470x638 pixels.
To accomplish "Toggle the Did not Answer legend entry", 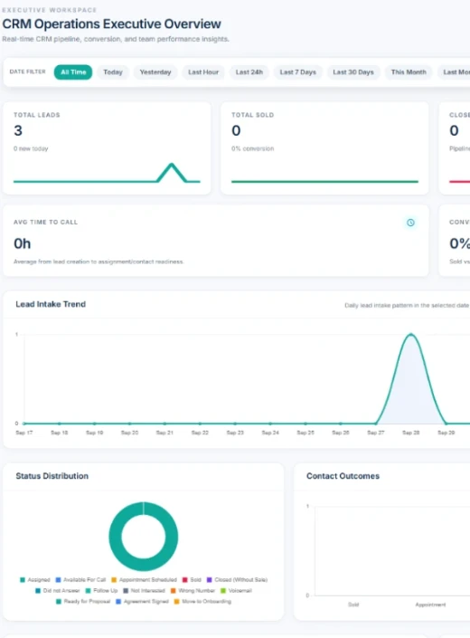I will click(x=57, y=590).
